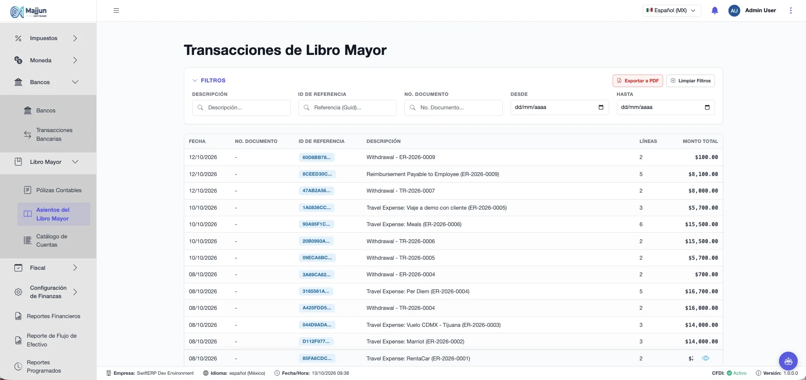Open the chatbot assistant button
Screen dimensions: 806x380
788,361
